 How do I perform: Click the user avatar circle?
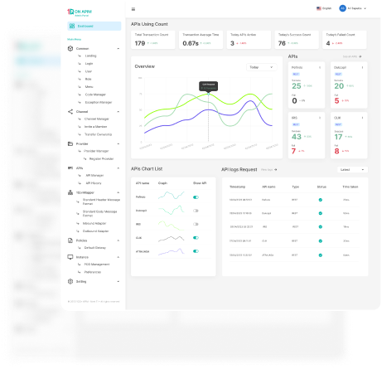click(342, 8)
